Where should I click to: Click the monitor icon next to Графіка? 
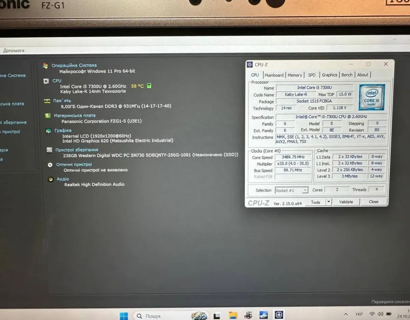tap(49, 131)
